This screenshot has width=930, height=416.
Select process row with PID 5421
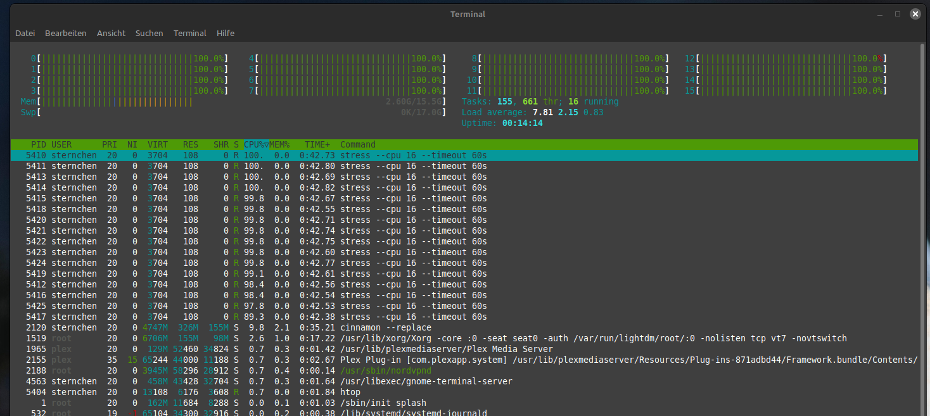[464, 230]
